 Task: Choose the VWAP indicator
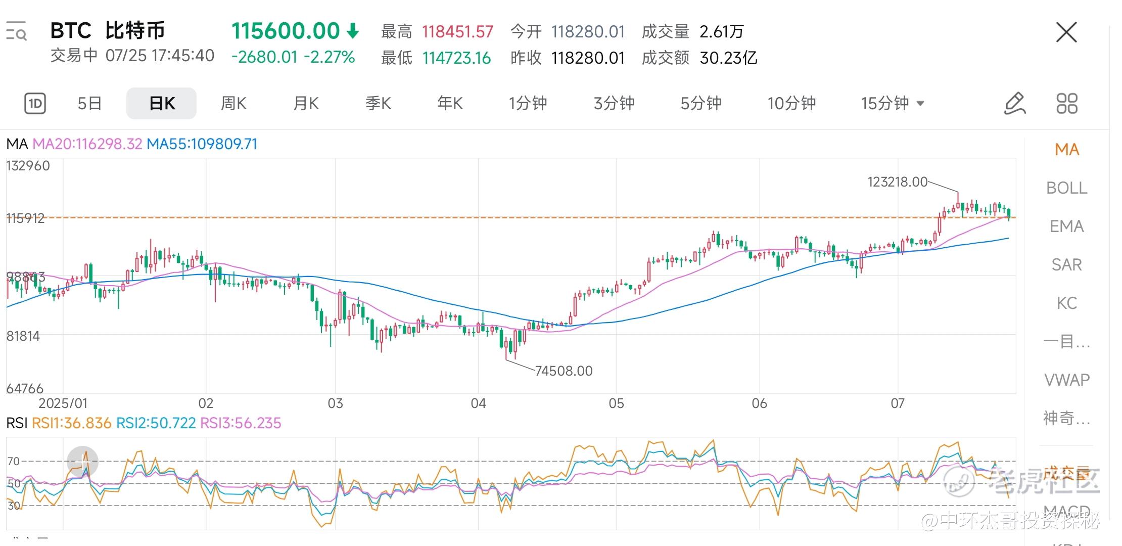[1066, 380]
